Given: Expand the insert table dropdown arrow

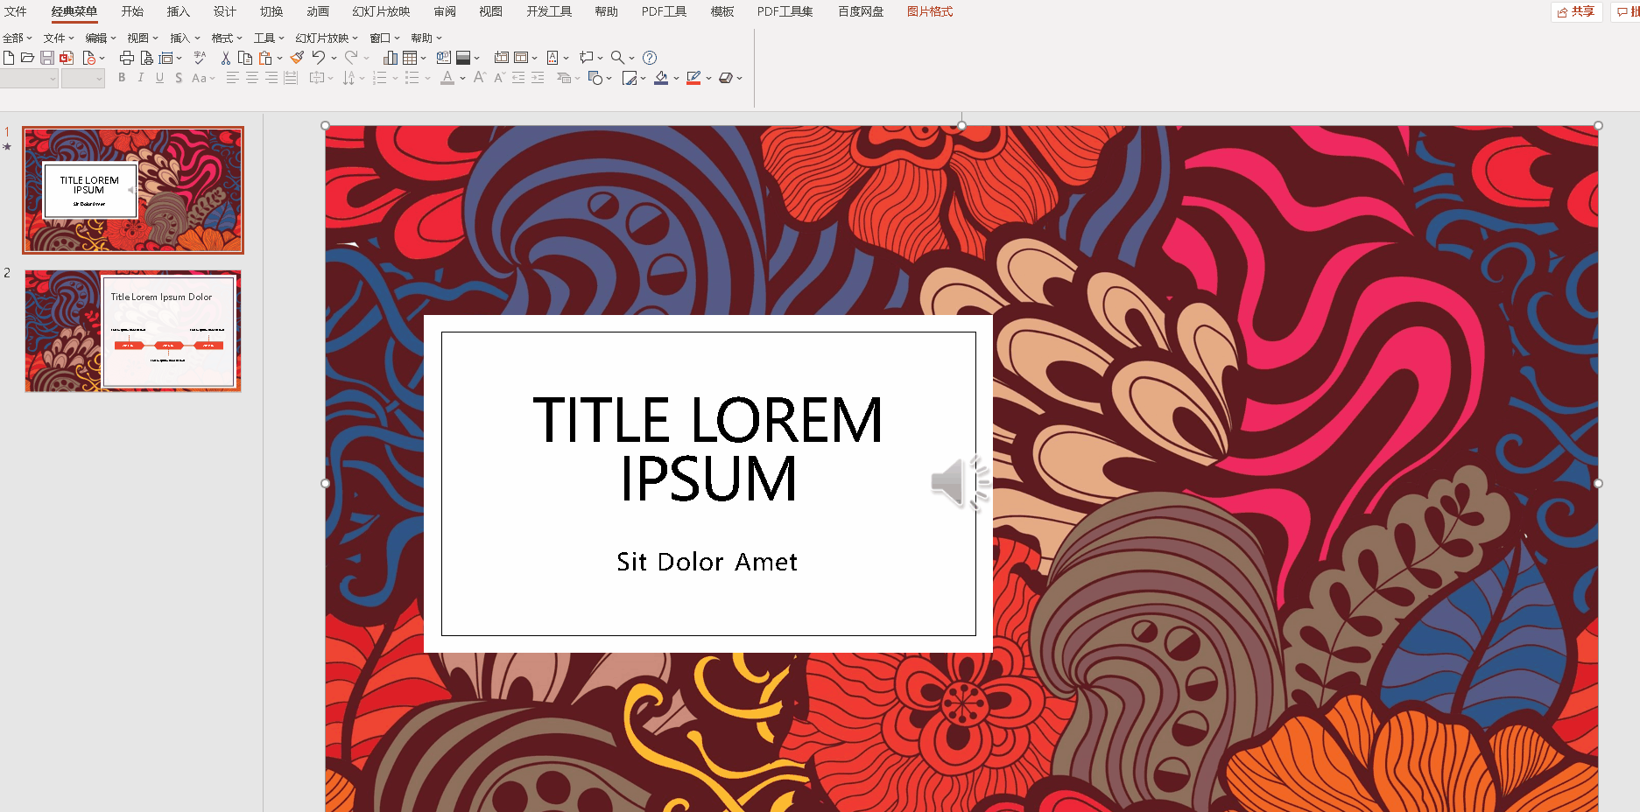Looking at the screenshot, I should point(424,58).
